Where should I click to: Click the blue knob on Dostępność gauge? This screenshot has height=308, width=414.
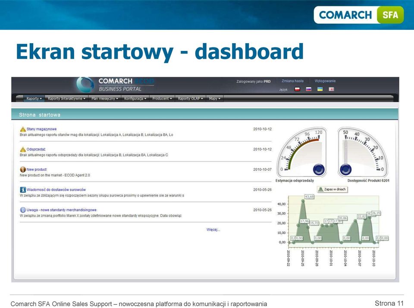pos(345,170)
